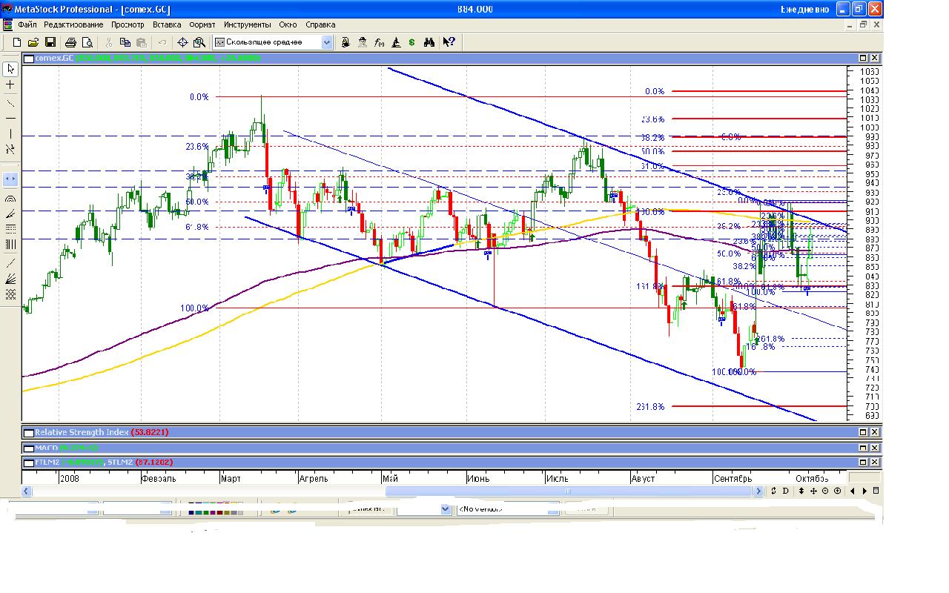The width and height of the screenshot is (949, 593).
Task: Select the horizontal line tool
Action: coord(10,119)
